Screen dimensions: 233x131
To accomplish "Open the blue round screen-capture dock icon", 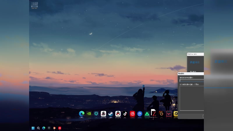I will [x=140, y=114].
